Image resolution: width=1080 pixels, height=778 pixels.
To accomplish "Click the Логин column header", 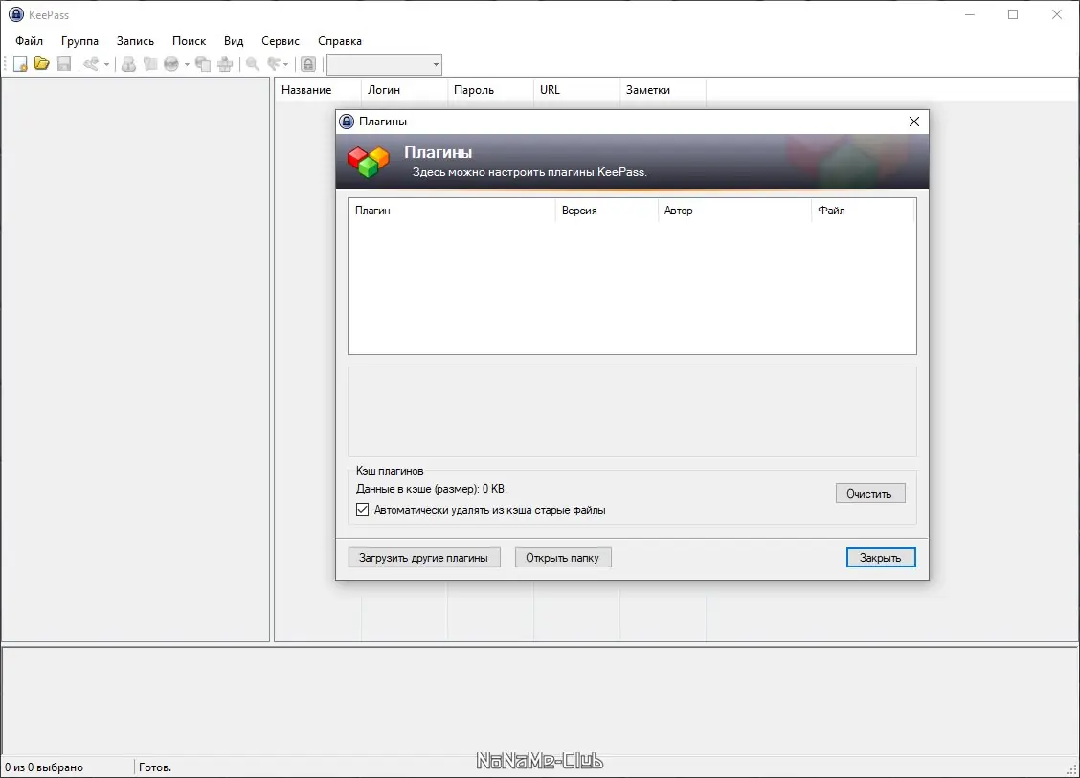I will click(x=404, y=90).
